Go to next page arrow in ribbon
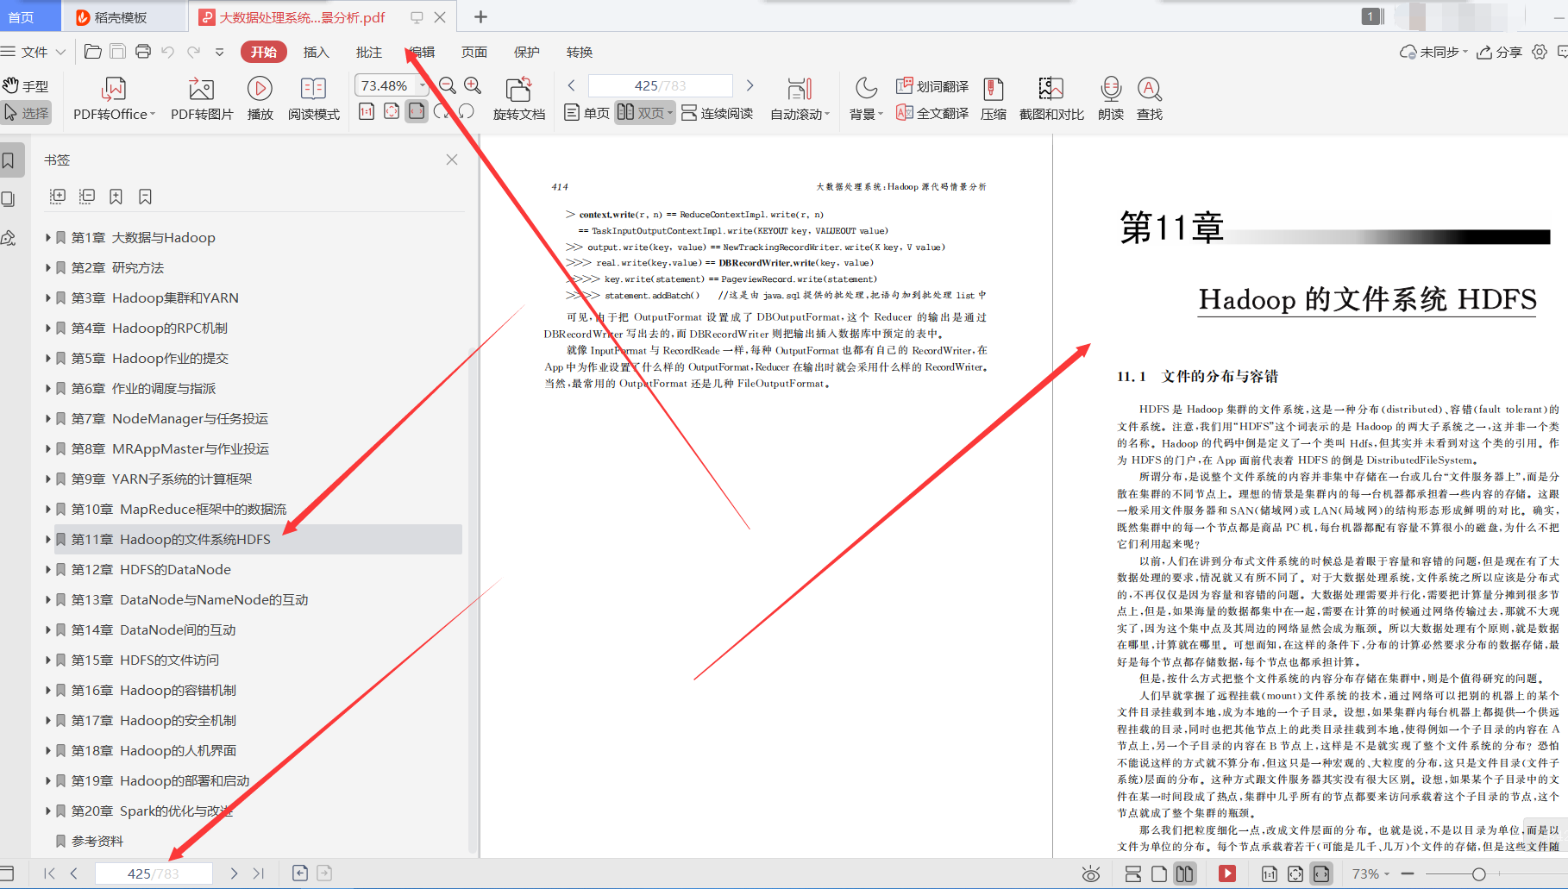 (x=750, y=85)
